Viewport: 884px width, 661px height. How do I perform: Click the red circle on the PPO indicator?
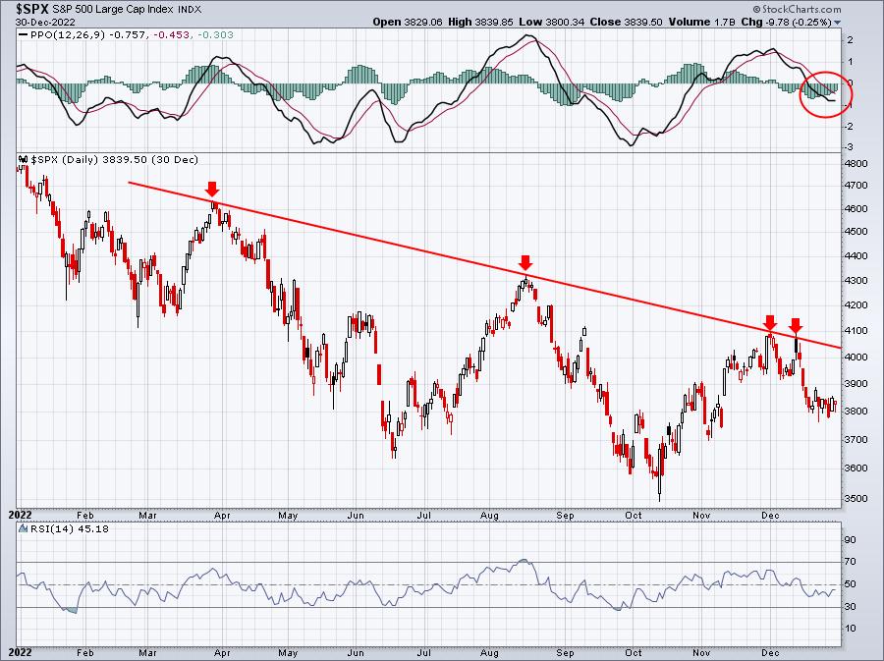click(x=826, y=94)
